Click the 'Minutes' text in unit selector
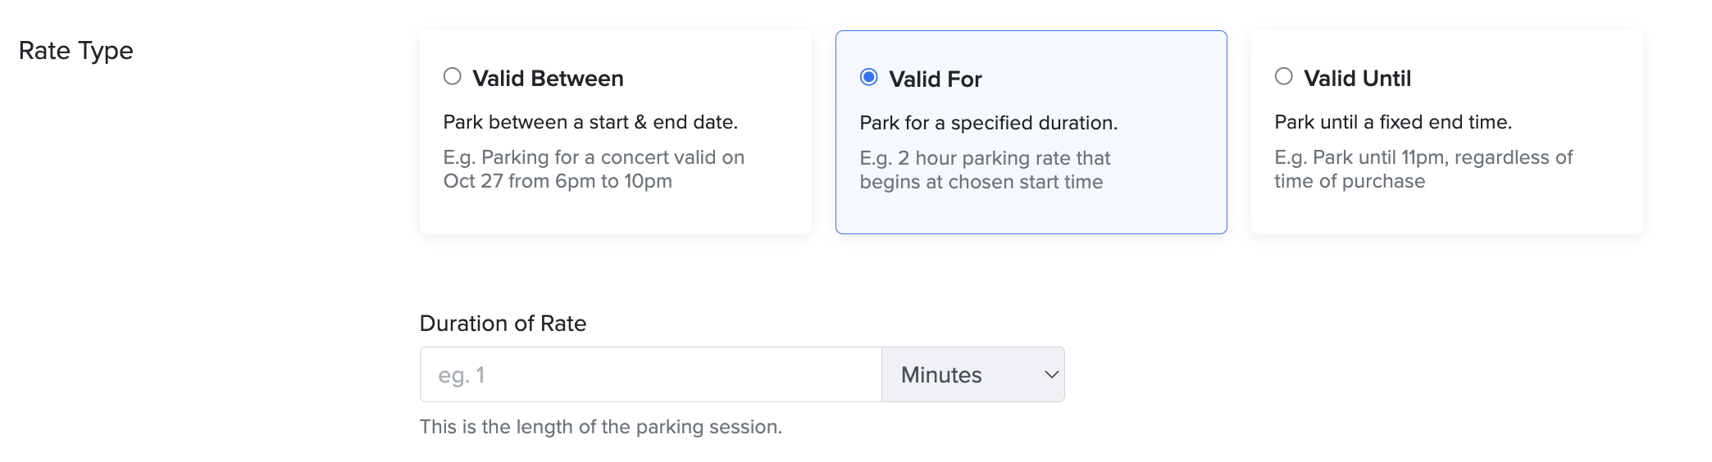This screenshot has width=1712, height=462. pyautogui.click(x=941, y=375)
